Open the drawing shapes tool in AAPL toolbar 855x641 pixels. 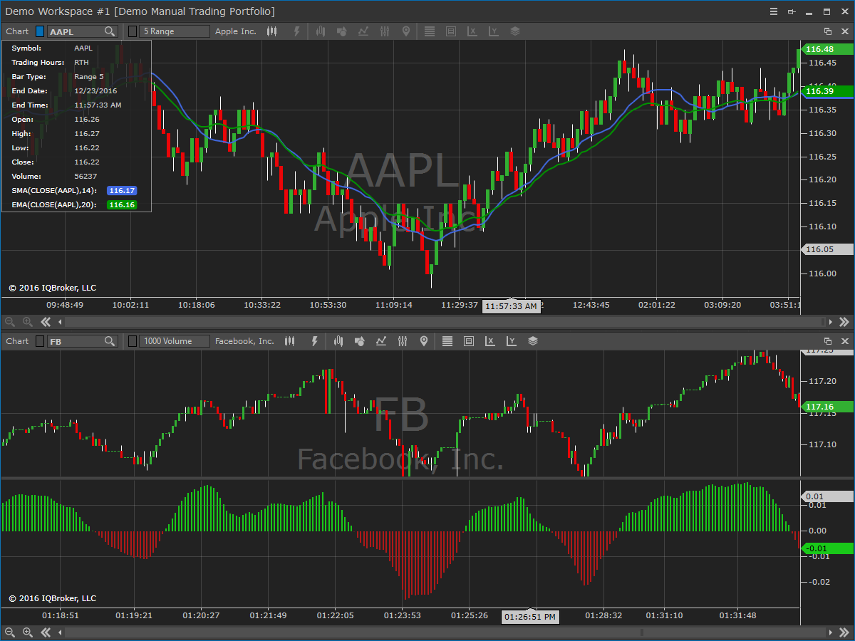[342, 31]
